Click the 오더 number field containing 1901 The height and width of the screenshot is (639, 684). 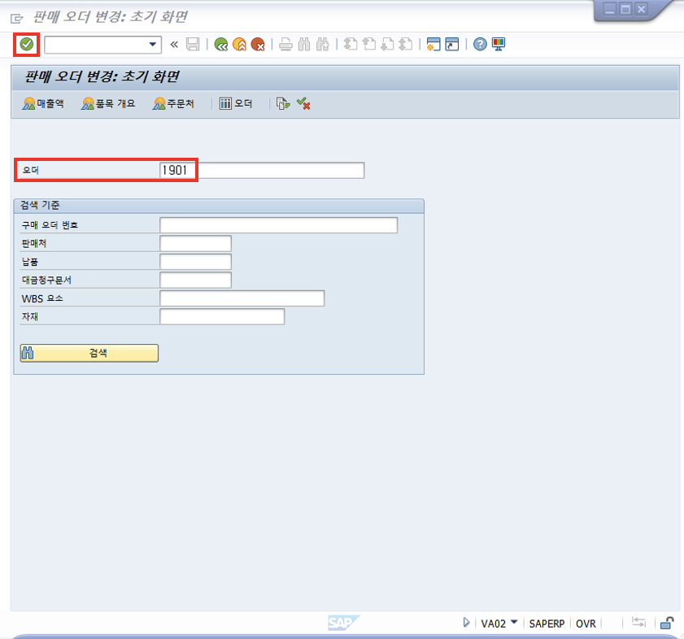(x=262, y=170)
